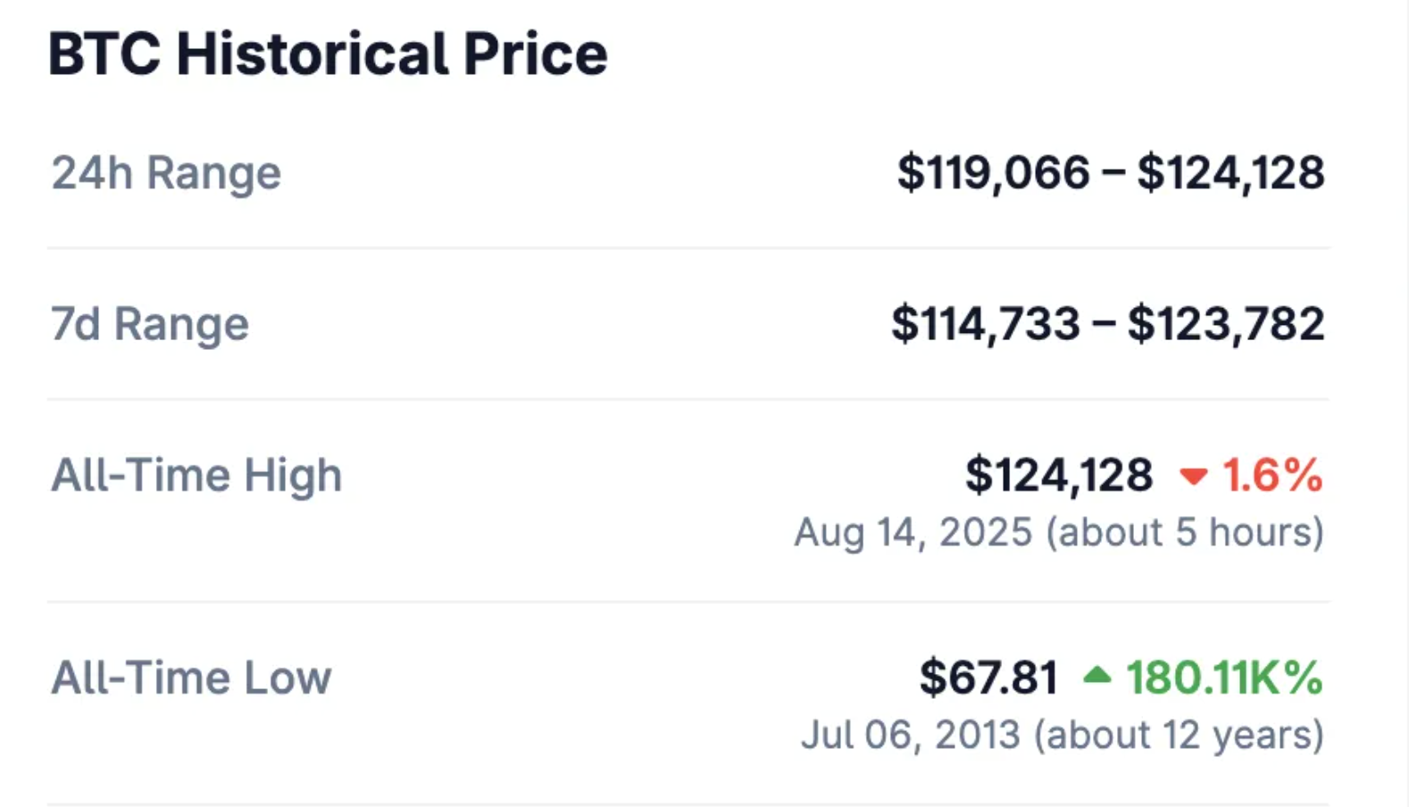Select the All-Time High price $124,128
Image resolution: width=1409 pixels, height=807 pixels.
(1059, 475)
